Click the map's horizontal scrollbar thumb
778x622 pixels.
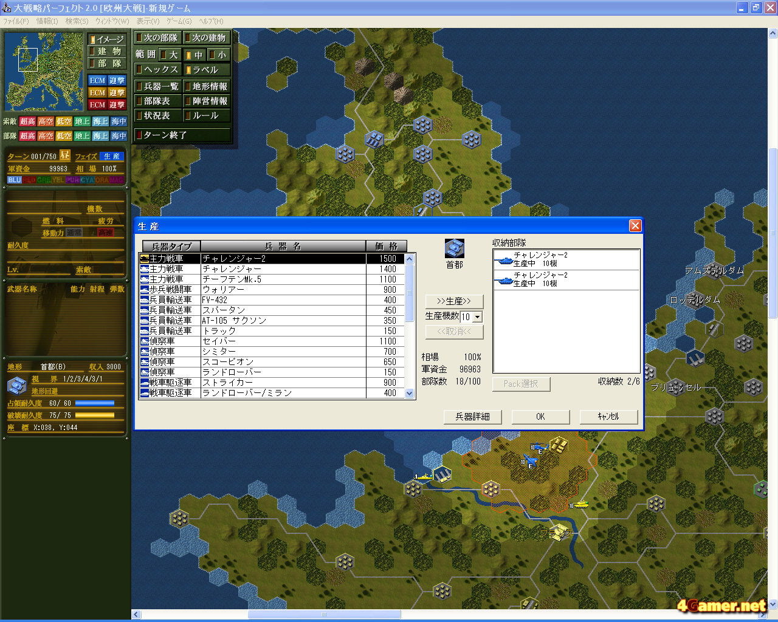[324, 614]
